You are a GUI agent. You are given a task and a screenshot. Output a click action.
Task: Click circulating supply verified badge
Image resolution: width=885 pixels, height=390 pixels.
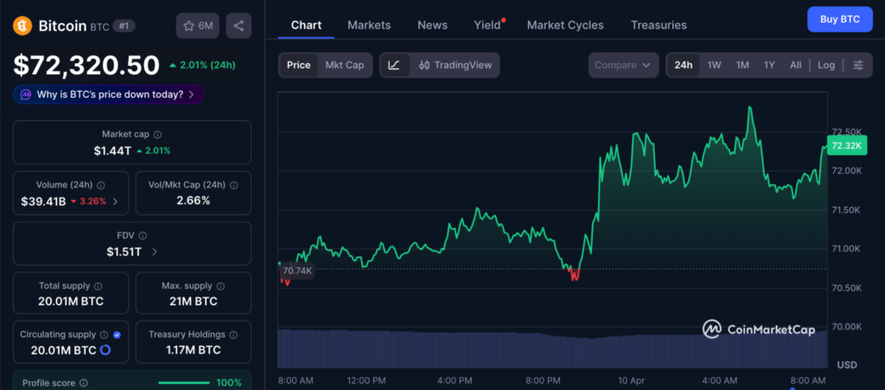(117, 335)
